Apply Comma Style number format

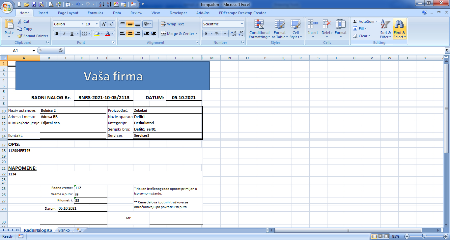click(225, 34)
